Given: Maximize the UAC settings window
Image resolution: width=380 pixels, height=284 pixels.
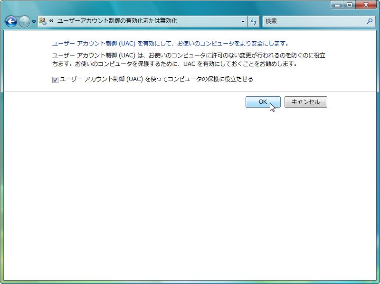Looking at the screenshot, I should [x=350, y=5].
